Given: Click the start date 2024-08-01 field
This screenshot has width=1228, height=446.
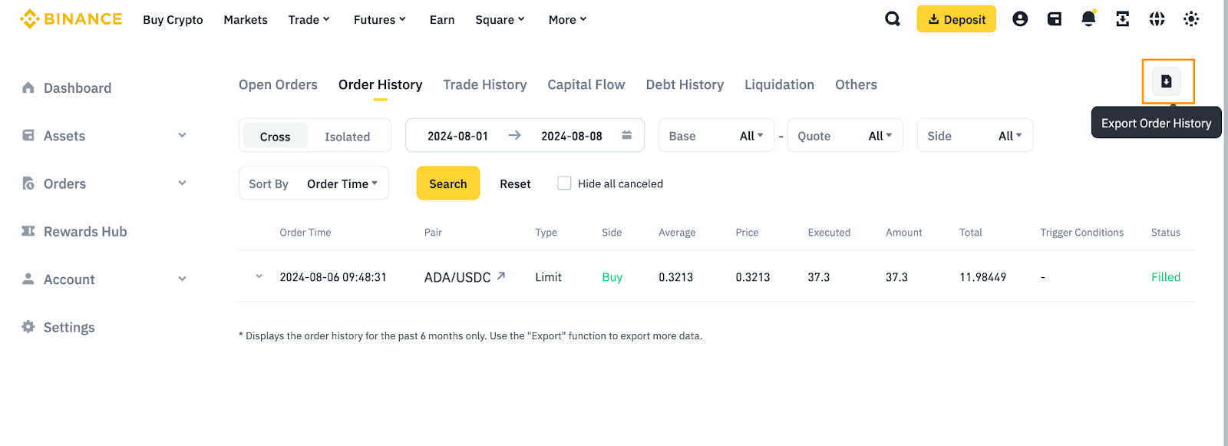Looking at the screenshot, I should point(457,136).
